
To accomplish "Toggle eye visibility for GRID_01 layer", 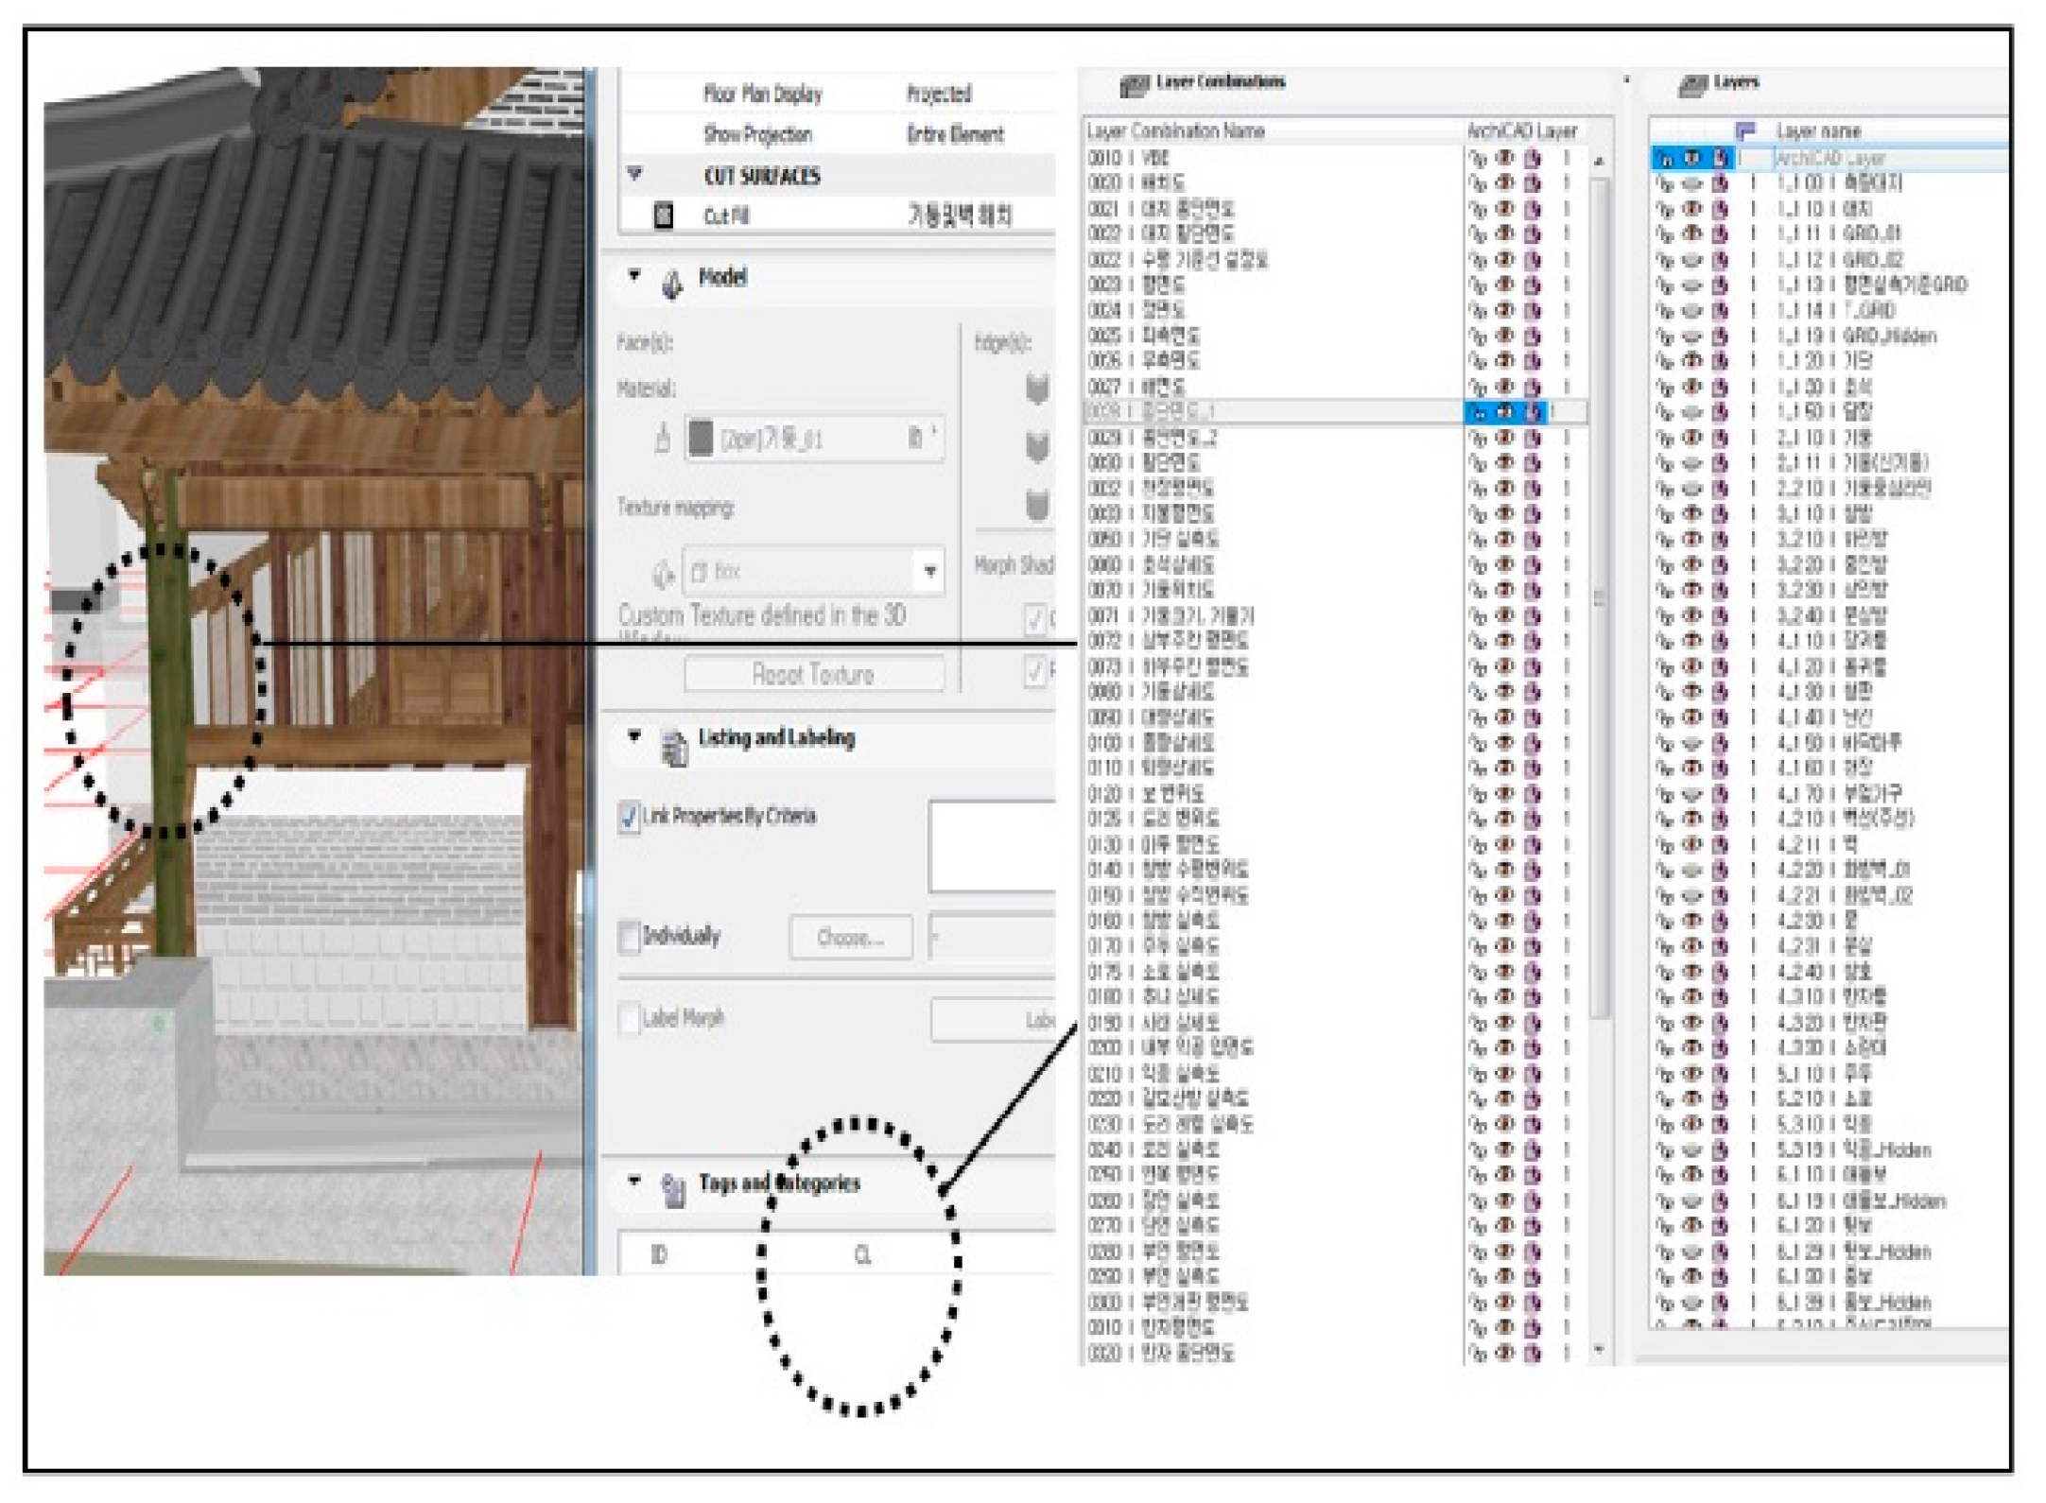I will point(1692,233).
